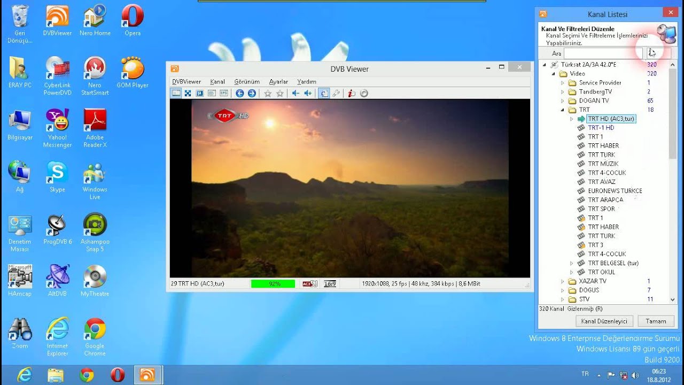The image size is (684, 385).
Task: Select the TRT AVAZ channel
Action: point(602,182)
